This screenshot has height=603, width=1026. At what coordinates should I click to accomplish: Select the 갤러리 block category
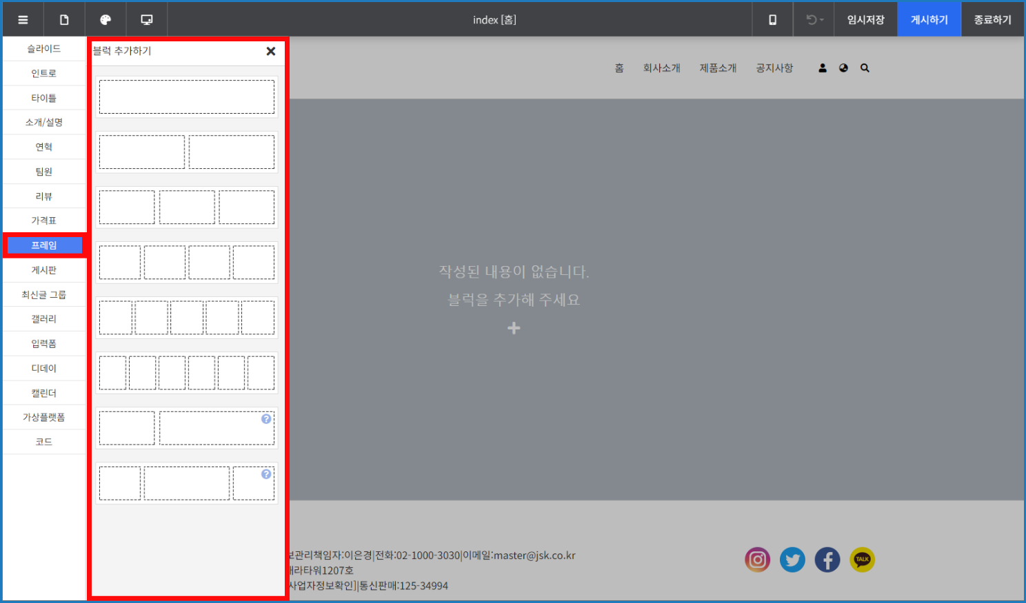point(44,319)
